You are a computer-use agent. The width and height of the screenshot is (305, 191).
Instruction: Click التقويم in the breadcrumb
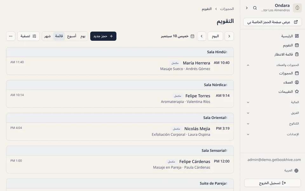click(207, 9)
